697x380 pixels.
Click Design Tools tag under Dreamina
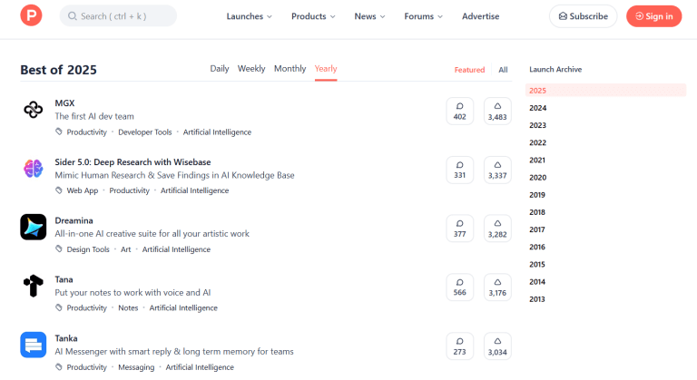tap(88, 249)
